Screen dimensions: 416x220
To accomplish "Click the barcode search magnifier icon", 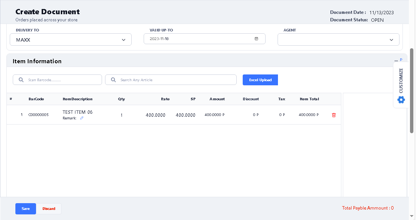I will click(x=21, y=80).
